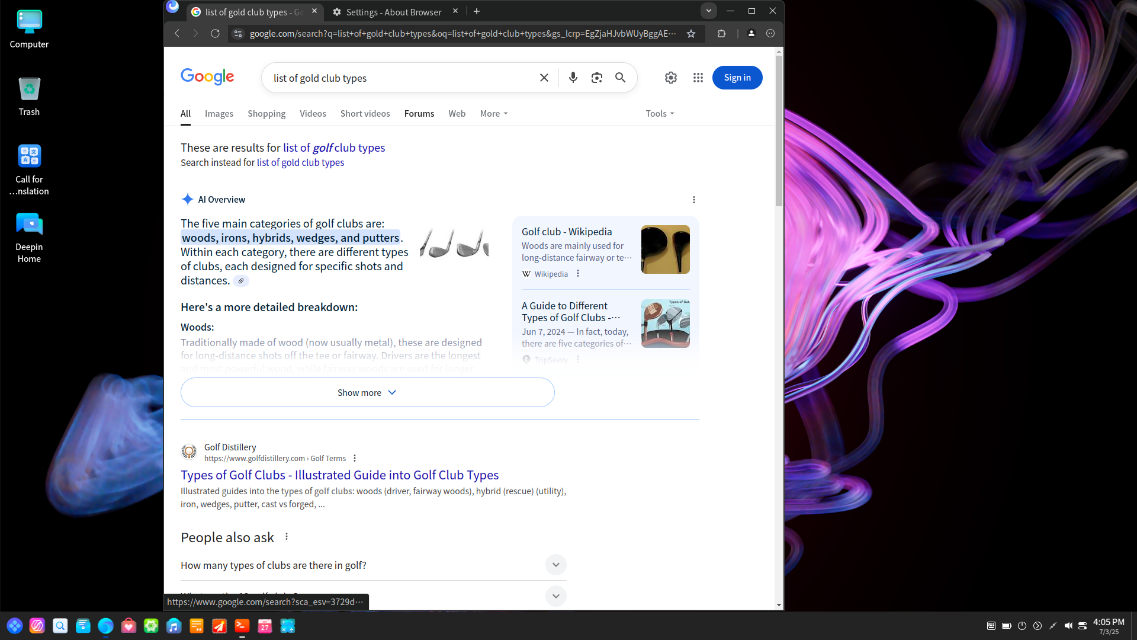Open Search by image camera icon
Screen dimensions: 1137x640
[x=596, y=78]
